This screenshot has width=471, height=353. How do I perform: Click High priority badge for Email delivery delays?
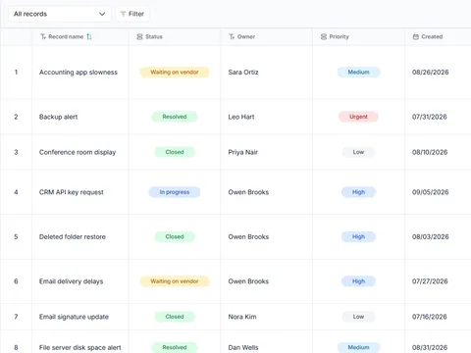358,281
